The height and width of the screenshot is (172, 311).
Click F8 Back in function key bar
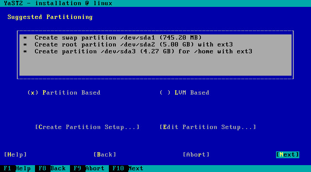click(x=52, y=169)
